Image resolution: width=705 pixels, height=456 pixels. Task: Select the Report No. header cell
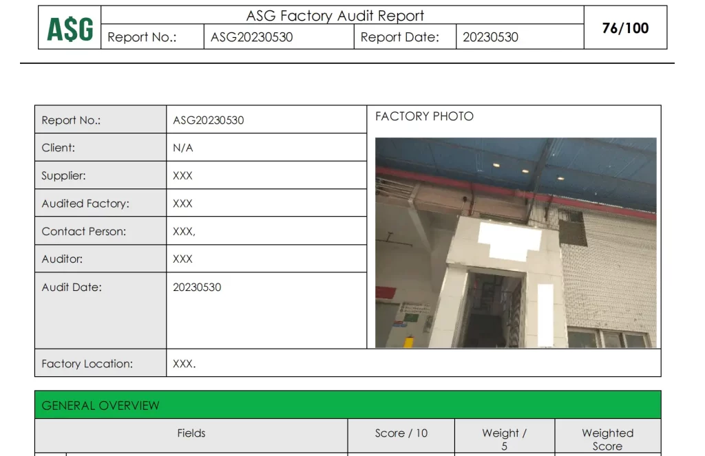(x=152, y=37)
